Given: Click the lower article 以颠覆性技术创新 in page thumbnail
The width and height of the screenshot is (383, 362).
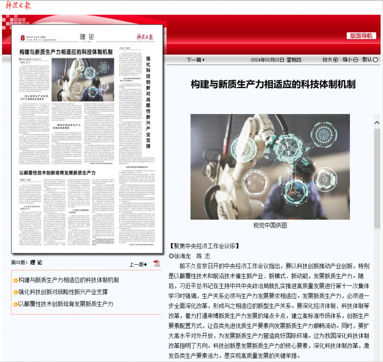Looking at the screenshot, I should coord(57,172).
